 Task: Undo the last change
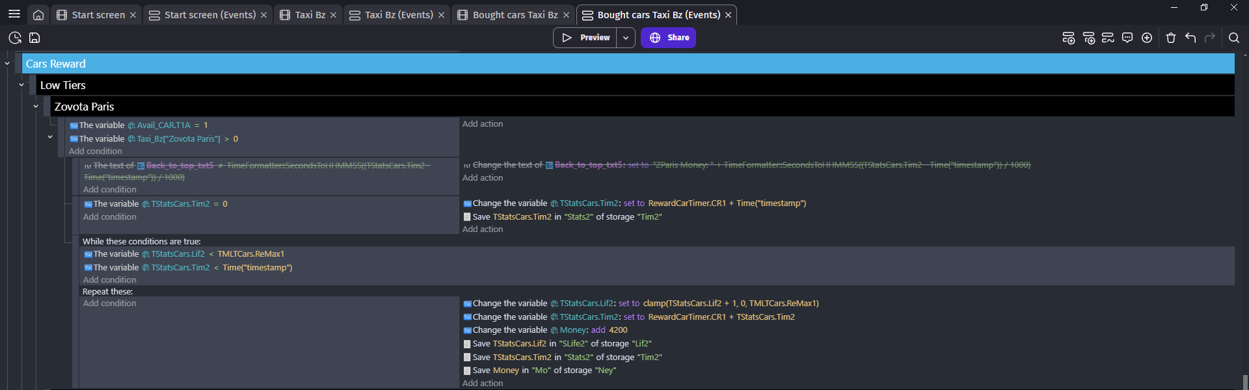tap(1190, 38)
